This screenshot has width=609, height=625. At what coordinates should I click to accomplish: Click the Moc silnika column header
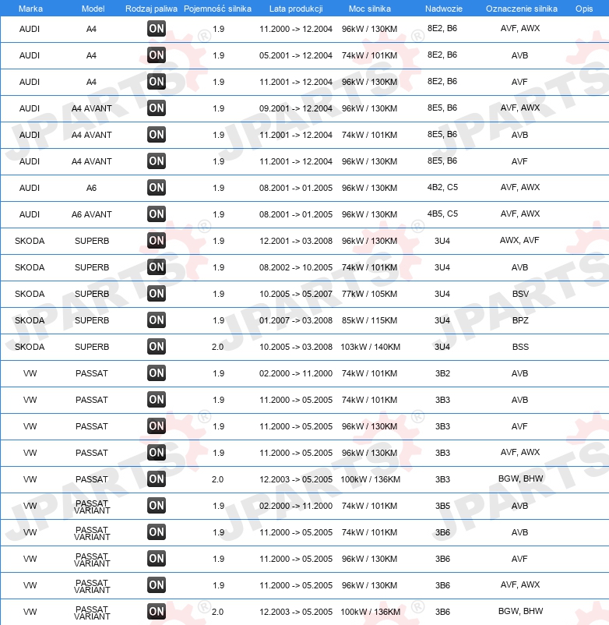coord(370,9)
